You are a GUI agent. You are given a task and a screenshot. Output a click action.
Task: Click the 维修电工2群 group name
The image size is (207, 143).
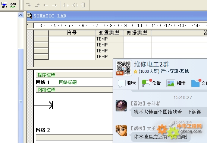151,64
